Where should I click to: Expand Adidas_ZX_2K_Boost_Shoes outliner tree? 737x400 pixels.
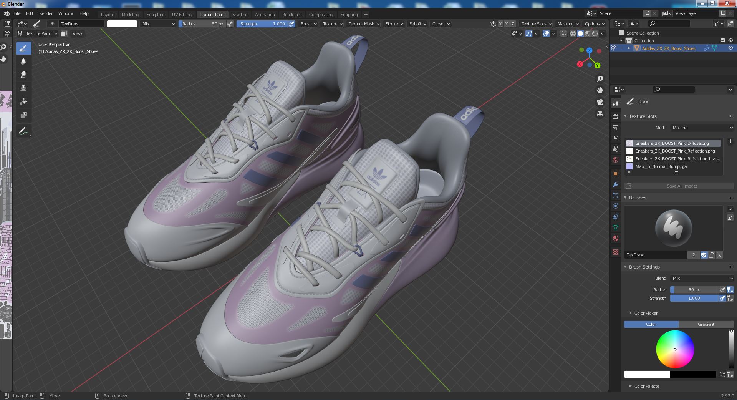coord(629,48)
